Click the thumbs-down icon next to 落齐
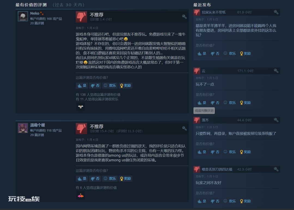The image size is (294, 210). click(197, 120)
